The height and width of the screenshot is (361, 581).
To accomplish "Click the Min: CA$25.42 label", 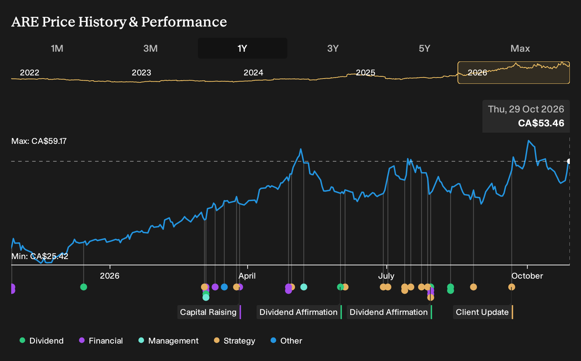I will click(40, 256).
